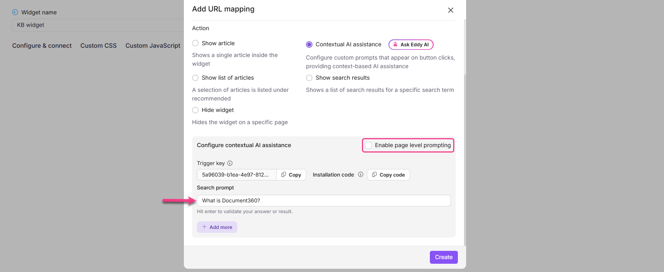Click the Ask Eddy AI badge icon

[x=395, y=44]
